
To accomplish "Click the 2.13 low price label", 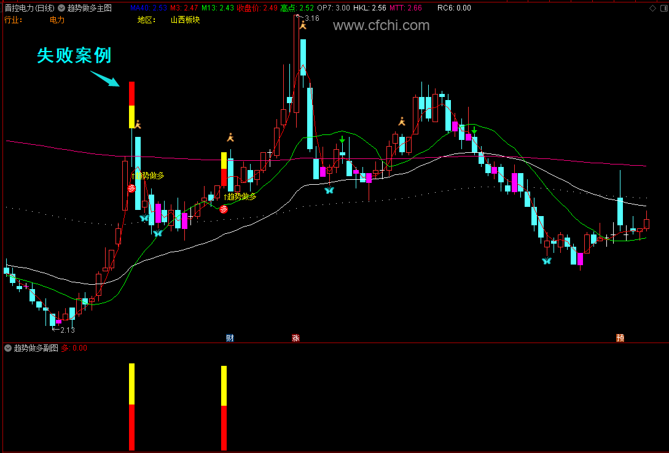I will click(68, 330).
